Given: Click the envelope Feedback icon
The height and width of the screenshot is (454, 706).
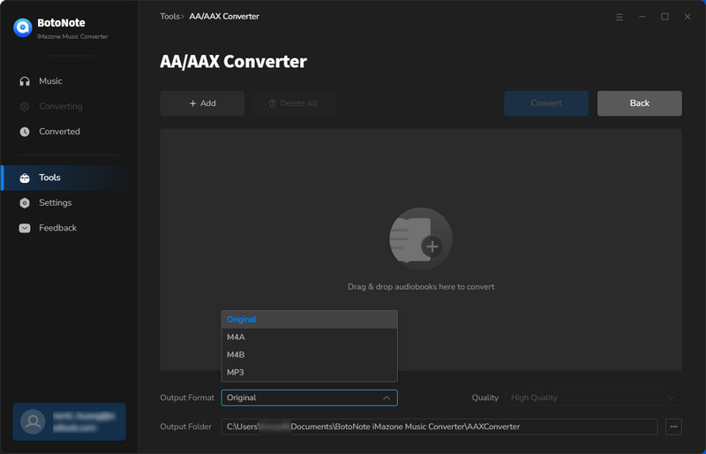Looking at the screenshot, I should pos(25,228).
